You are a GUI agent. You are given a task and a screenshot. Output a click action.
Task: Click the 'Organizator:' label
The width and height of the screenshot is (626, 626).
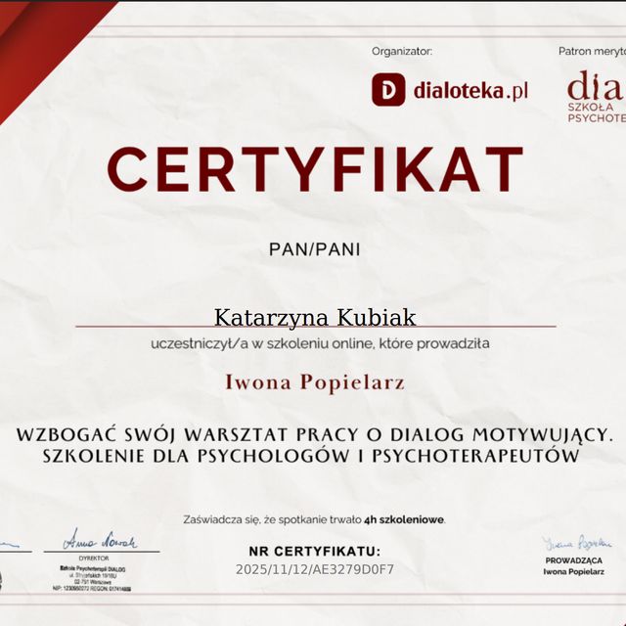coord(402,51)
